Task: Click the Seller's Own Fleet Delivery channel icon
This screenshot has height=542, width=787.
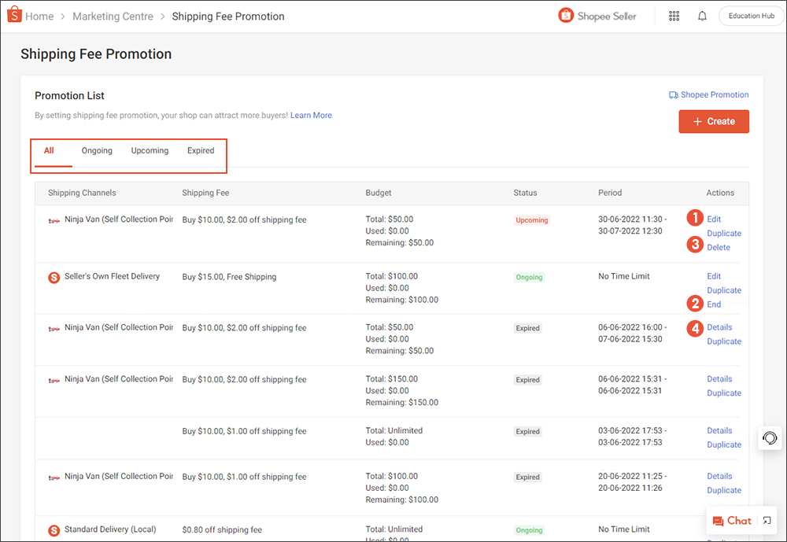Action: (x=54, y=278)
